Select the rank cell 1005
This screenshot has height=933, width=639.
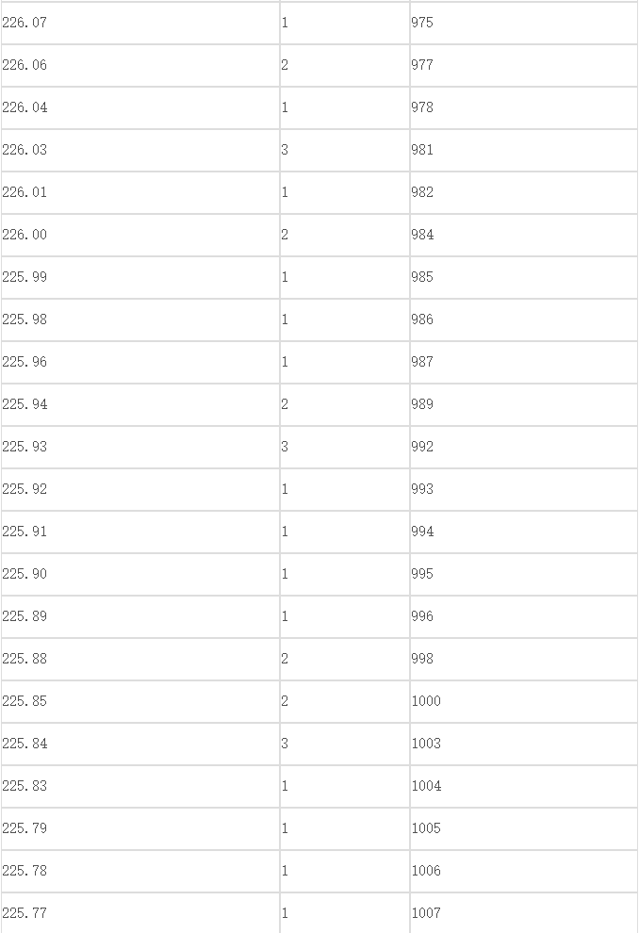coord(524,829)
